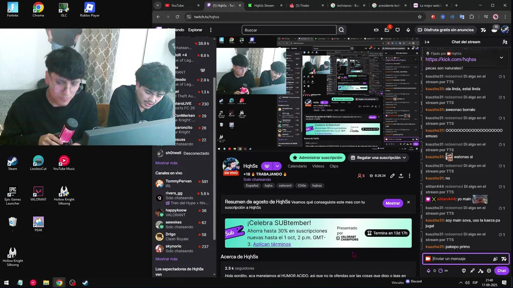This screenshot has height=288, width=513.
Task: Switch to the Tinder browser tab
Action: coord(307,5)
